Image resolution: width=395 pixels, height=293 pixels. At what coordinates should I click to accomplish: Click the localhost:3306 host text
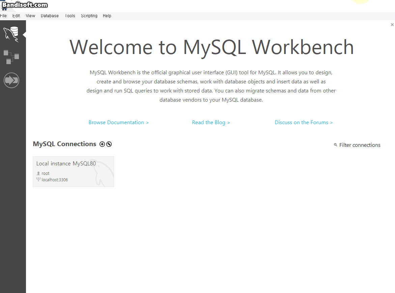(x=55, y=180)
